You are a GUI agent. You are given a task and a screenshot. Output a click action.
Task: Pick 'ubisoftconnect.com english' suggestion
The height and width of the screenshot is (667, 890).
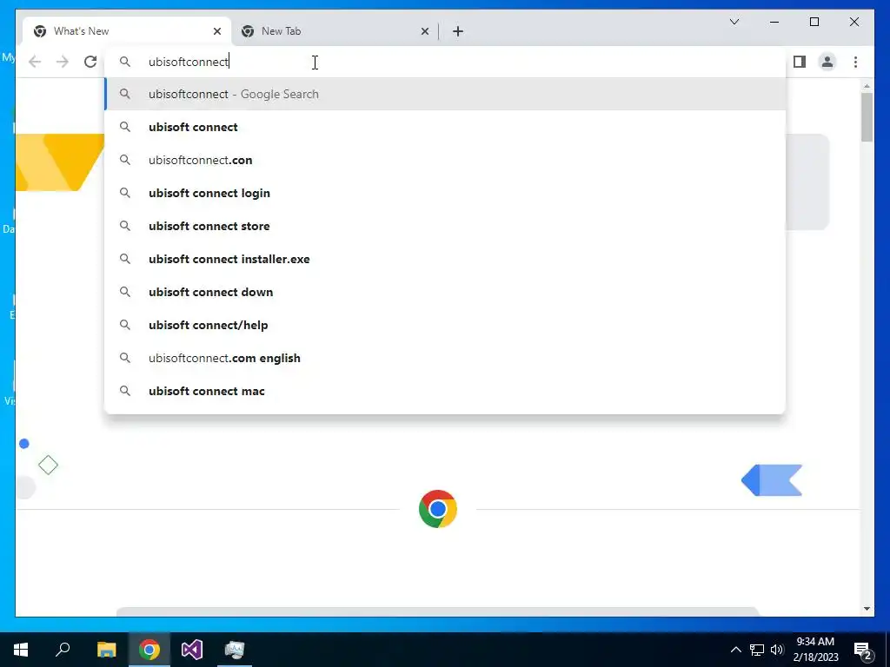(446, 358)
